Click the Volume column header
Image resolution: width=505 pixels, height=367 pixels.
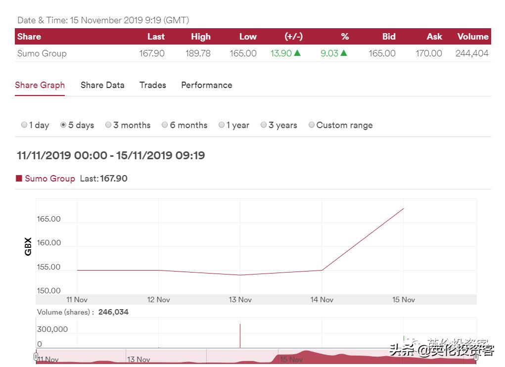473,37
